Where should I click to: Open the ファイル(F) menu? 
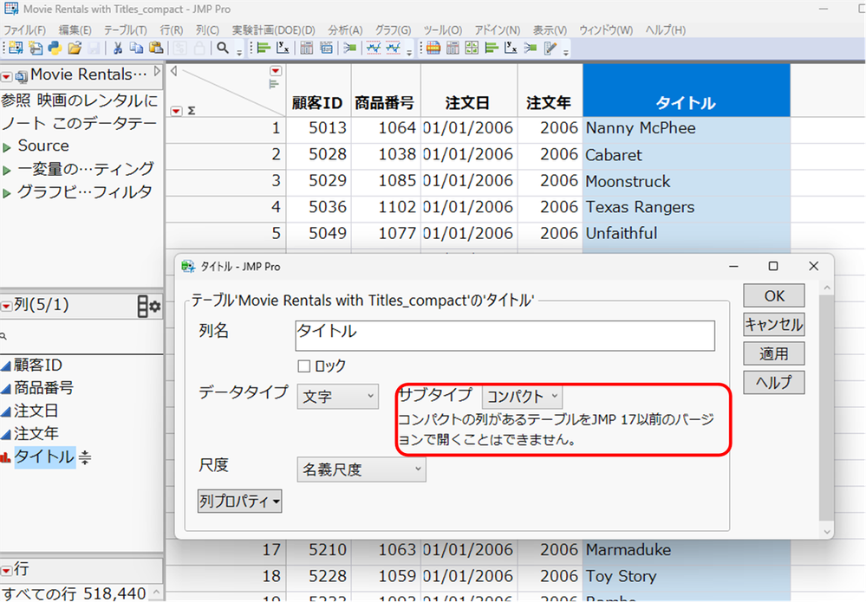[25, 29]
